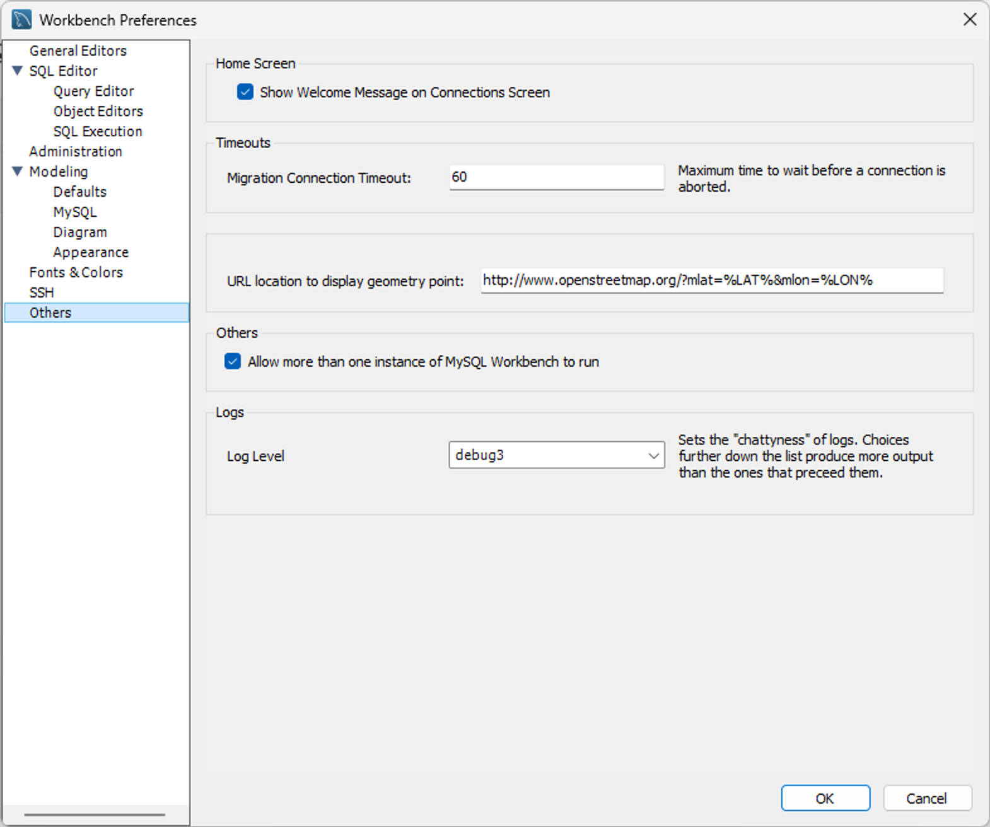The image size is (990, 827).
Task: Click the Home Screen group heading
Action: [255, 63]
